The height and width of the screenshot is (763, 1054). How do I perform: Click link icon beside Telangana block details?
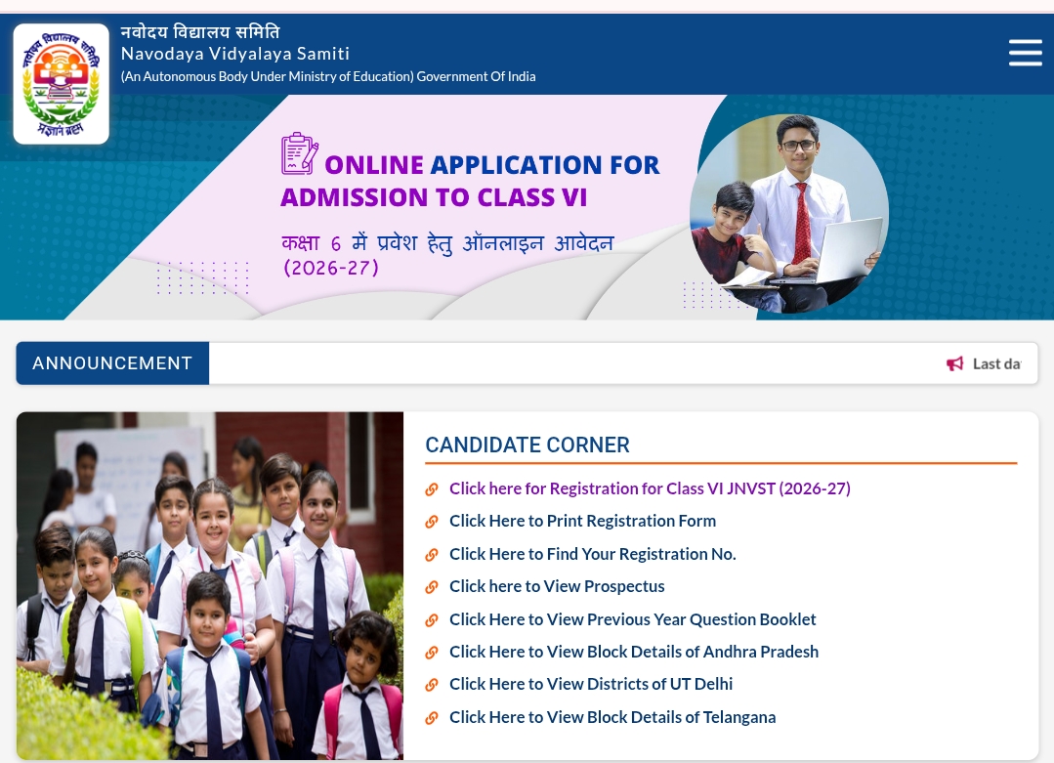(432, 718)
